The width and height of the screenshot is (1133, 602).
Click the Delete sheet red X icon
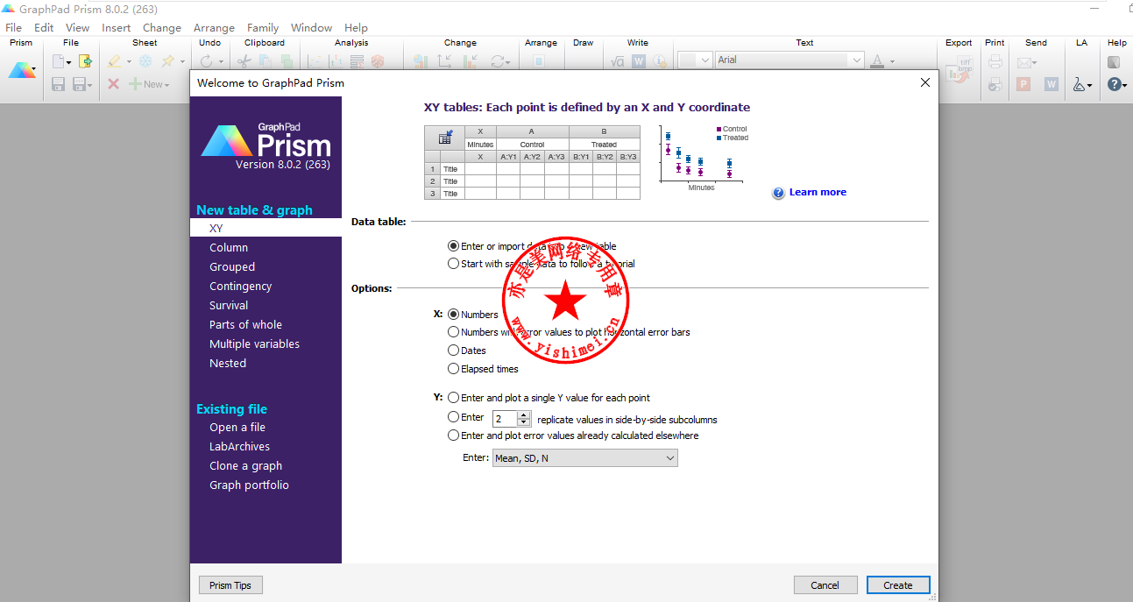[x=114, y=84]
